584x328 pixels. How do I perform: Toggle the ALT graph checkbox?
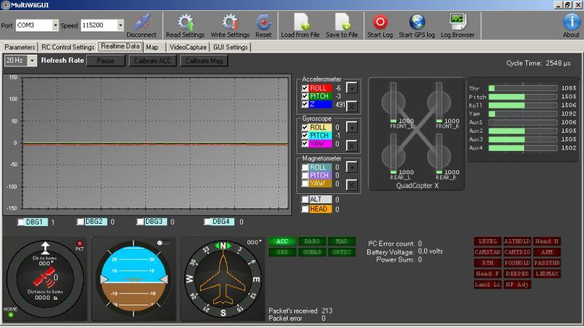point(305,199)
